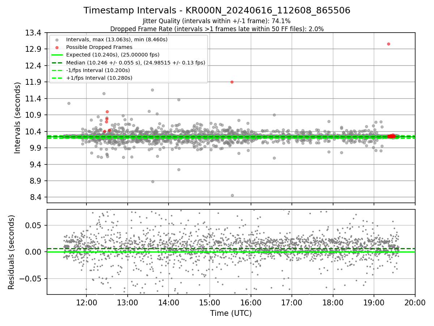
Task: Click the 20:00 x-axis tick label
Action: coord(415,302)
